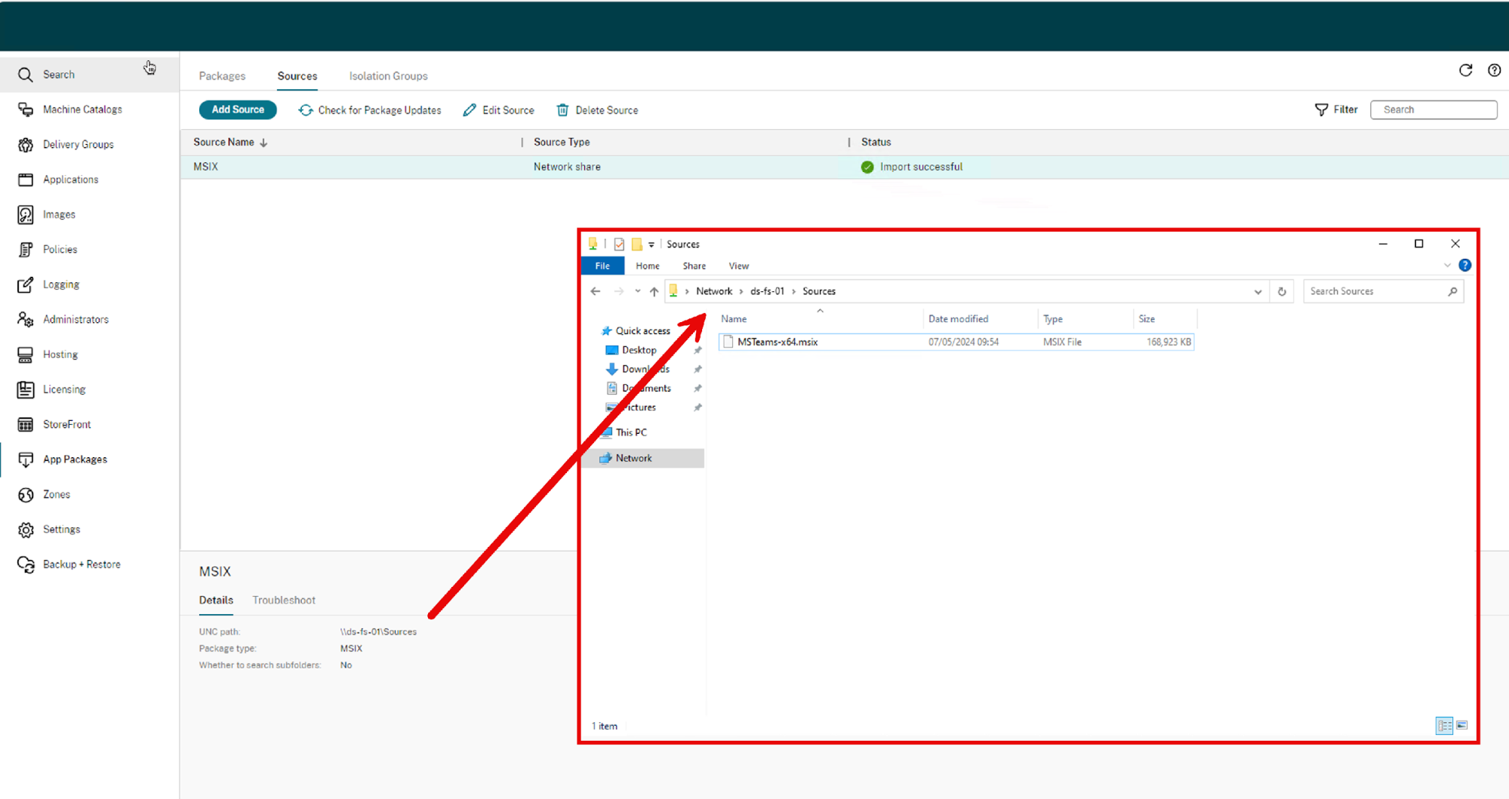This screenshot has width=1509, height=799.
Task: Select the StoreFront sidebar icon
Action: point(26,424)
